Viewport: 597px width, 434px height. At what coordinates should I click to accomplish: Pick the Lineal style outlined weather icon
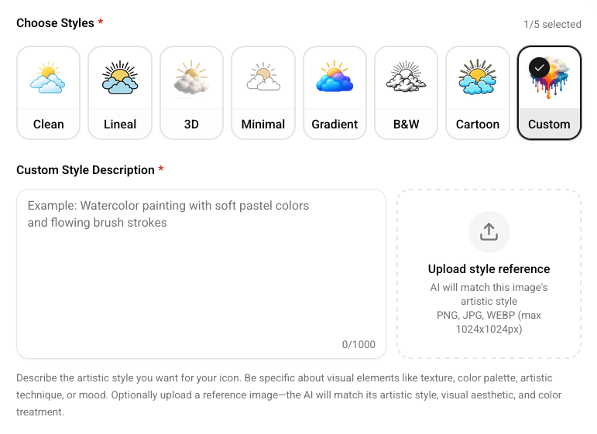pyautogui.click(x=120, y=78)
